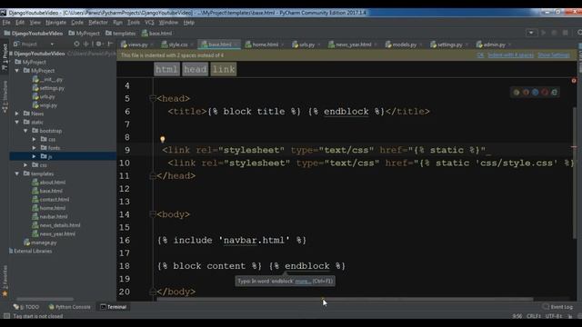This screenshot has width=582, height=327.
Task: Fold the body tag at line 14
Action: (152, 214)
